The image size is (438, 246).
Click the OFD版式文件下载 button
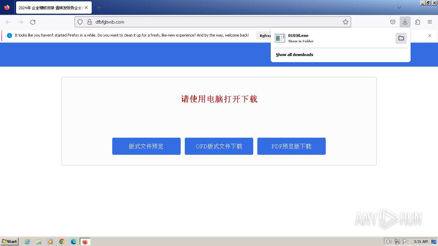pyautogui.click(x=219, y=146)
